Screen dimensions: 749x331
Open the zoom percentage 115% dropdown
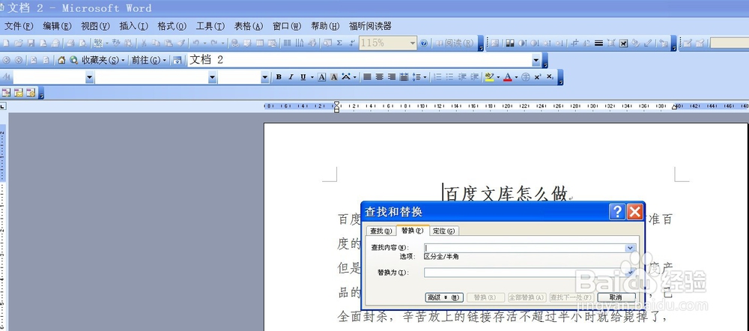(x=413, y=43)
